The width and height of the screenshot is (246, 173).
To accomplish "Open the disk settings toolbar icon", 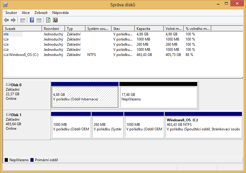I will 55,20.
